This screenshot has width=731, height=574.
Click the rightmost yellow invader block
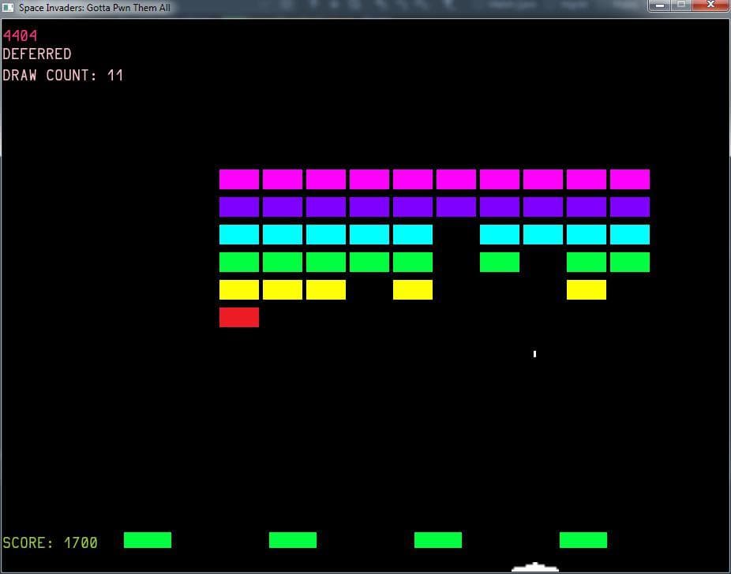[587, 289]
